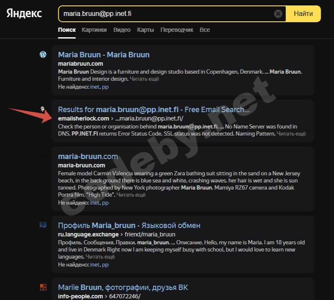The image size is (334, 300).
Task: Click the language exchange speech-bubble favicon
Action: [43, 225]
